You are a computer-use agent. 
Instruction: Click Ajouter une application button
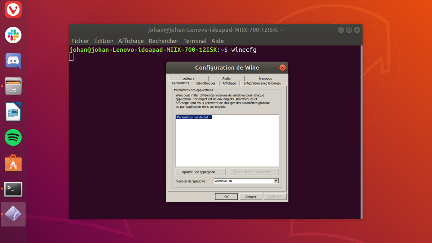(201, 172)
